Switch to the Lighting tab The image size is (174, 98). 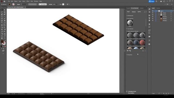point(139,12)
